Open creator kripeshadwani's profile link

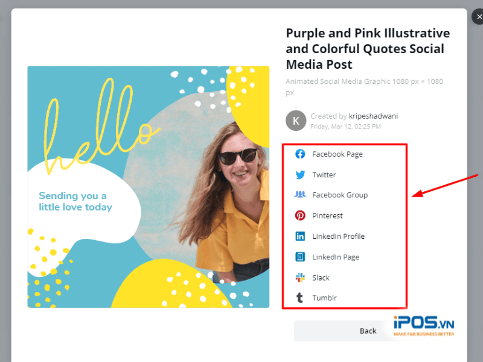373,116
